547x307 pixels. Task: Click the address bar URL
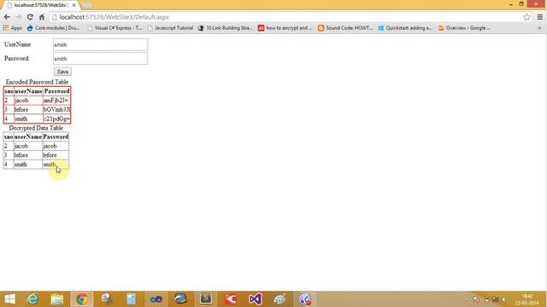114,17
